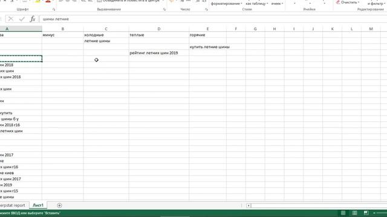Cancel the formula bar entry (X icon)
Image resolution: width=387 pixels, height=217 pixels.
pyautogui.click(x=11, y=19)
